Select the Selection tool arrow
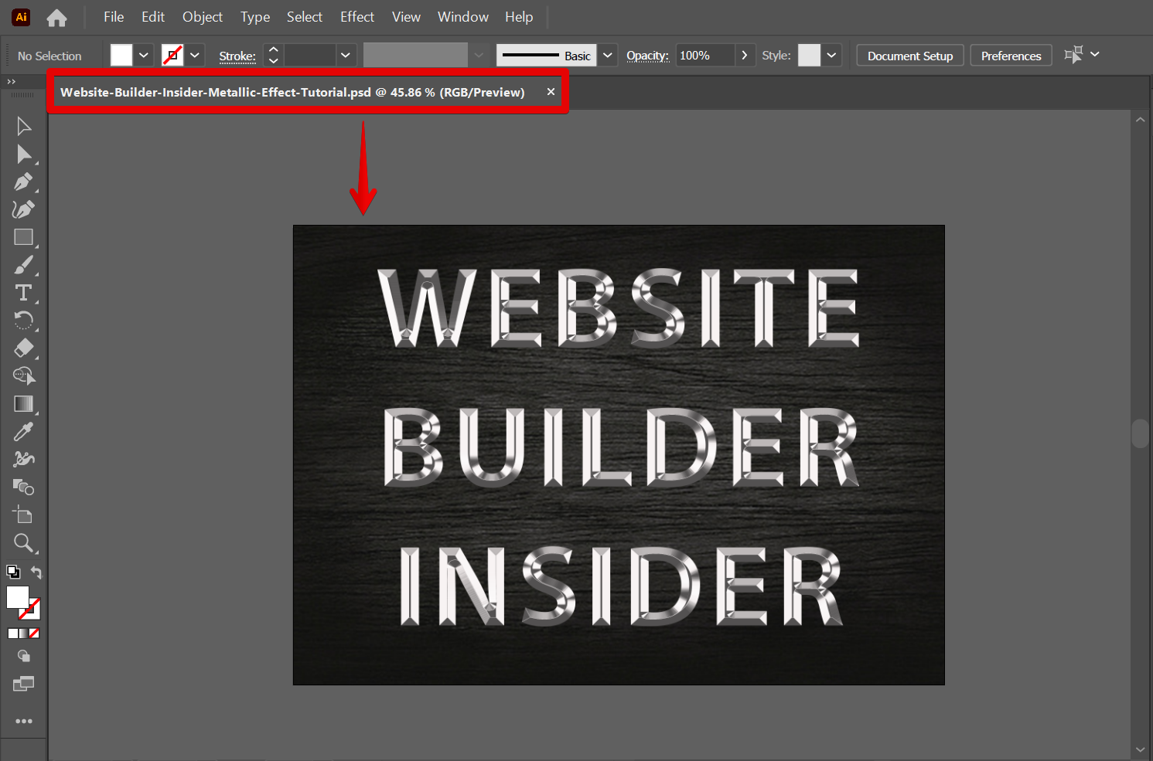 (x=23, y=126)
